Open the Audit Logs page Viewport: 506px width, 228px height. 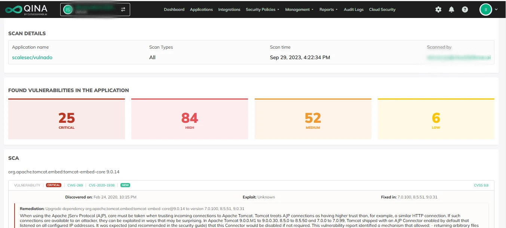coord(353,10)
